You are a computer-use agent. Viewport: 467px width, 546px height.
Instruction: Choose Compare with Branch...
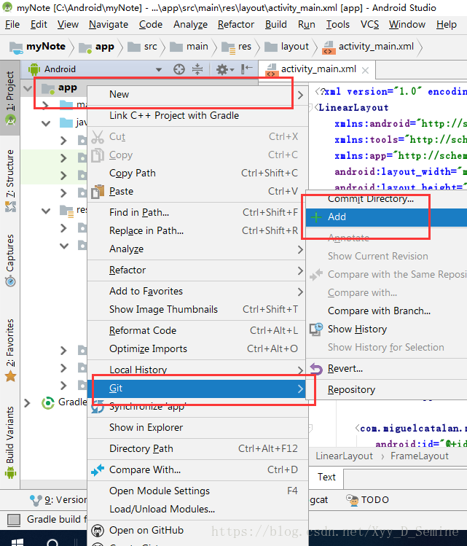pyautogui.click(x=386, y=311)
